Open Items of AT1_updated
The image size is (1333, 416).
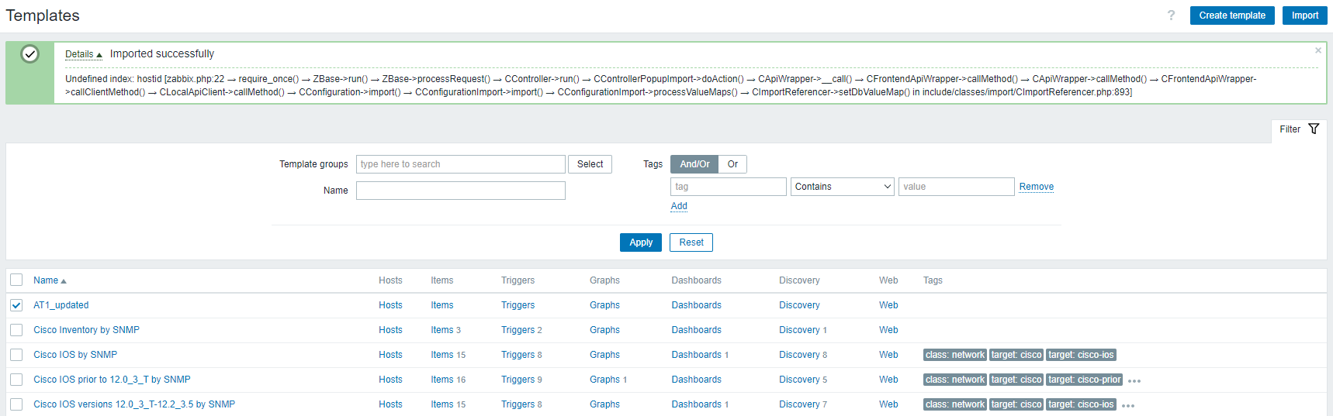click(442, 305)
